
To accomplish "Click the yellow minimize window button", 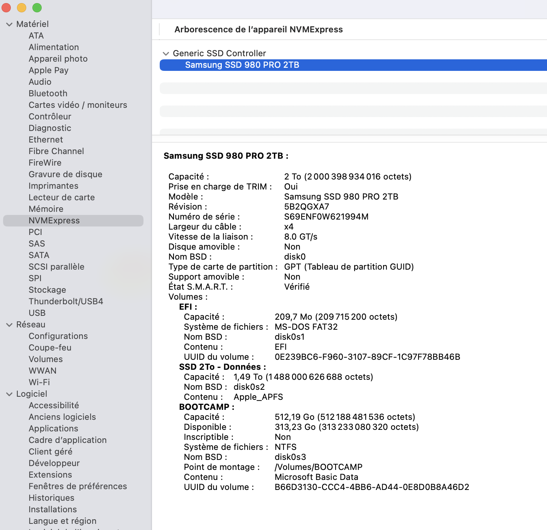I will (22, 8).
